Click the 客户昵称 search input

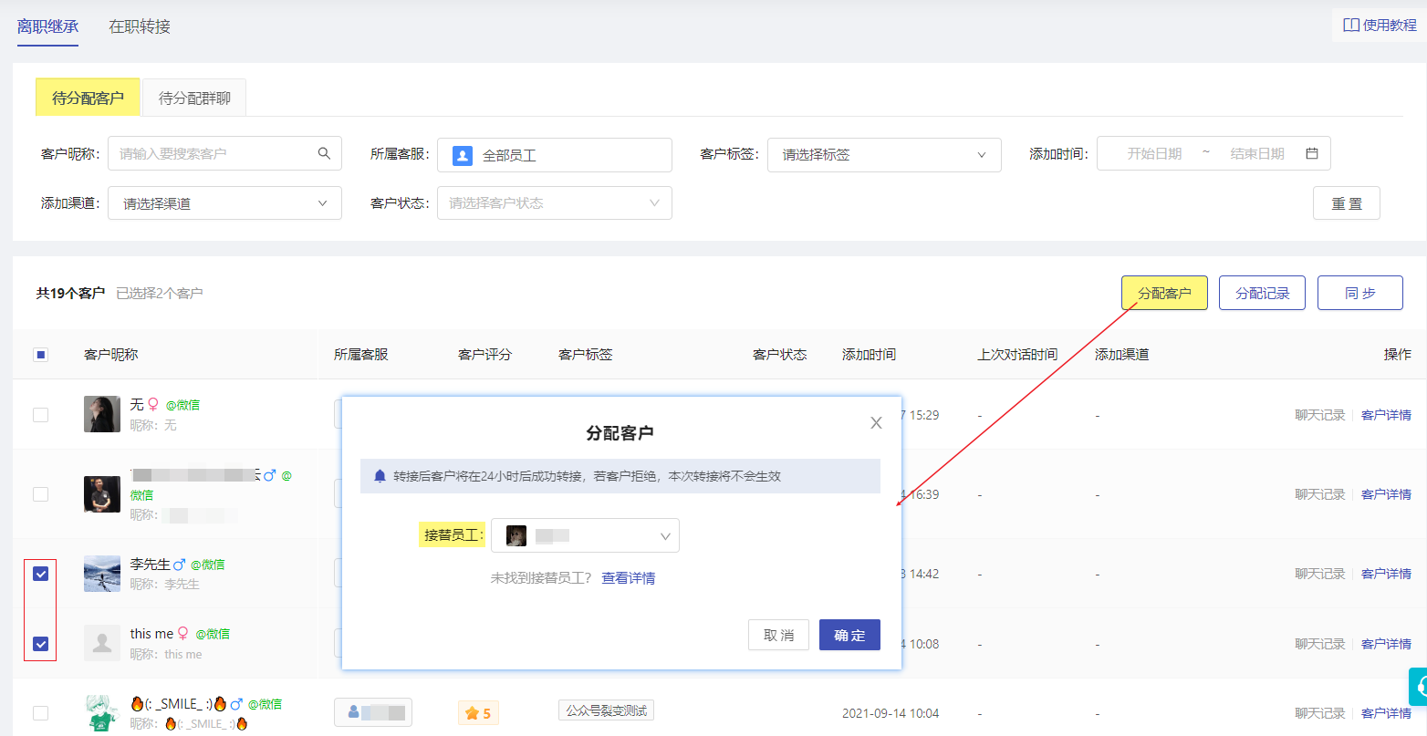[x=224, y=153]
